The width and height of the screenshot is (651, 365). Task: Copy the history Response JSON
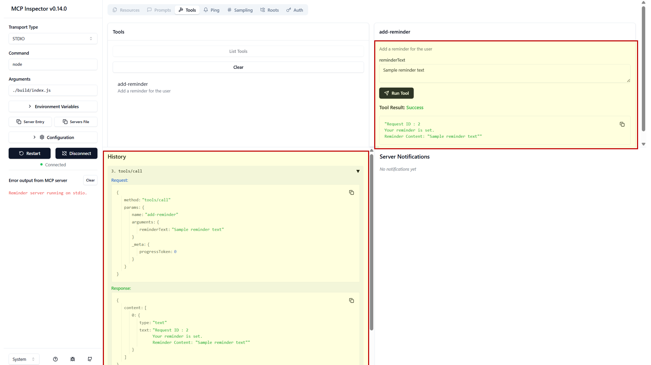tap(351, 301)
